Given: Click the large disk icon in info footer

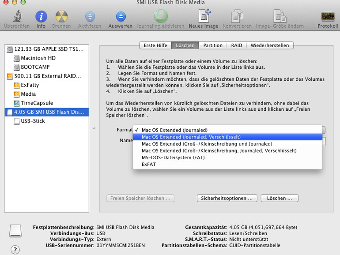Looking at the screenshot, I should coord(15,231).
